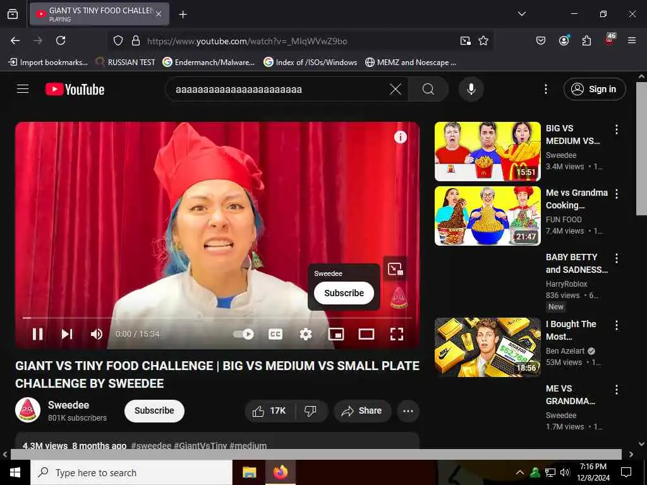Screen dimensions: 647x485
Task: Switch to miniplayer mode
Action: pyautogui.click(x=336, y=334)
